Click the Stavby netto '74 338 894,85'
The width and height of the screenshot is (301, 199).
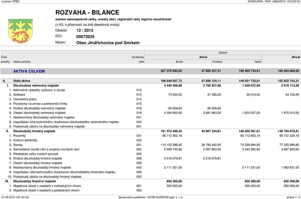(x=250, y=145)
